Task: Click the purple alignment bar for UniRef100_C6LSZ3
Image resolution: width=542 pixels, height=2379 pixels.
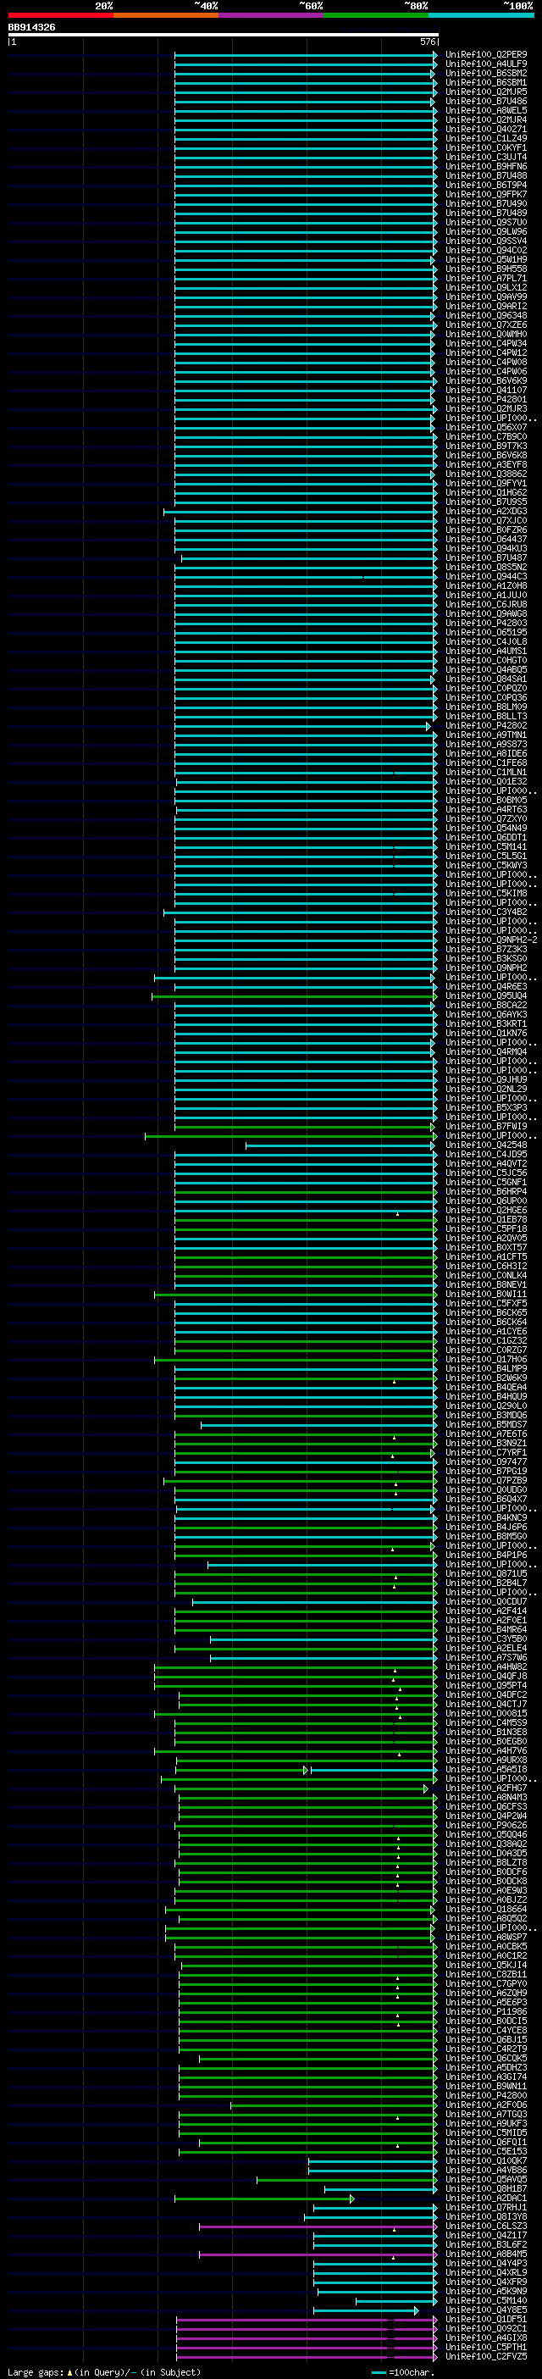Action: tap(317, 2227)
